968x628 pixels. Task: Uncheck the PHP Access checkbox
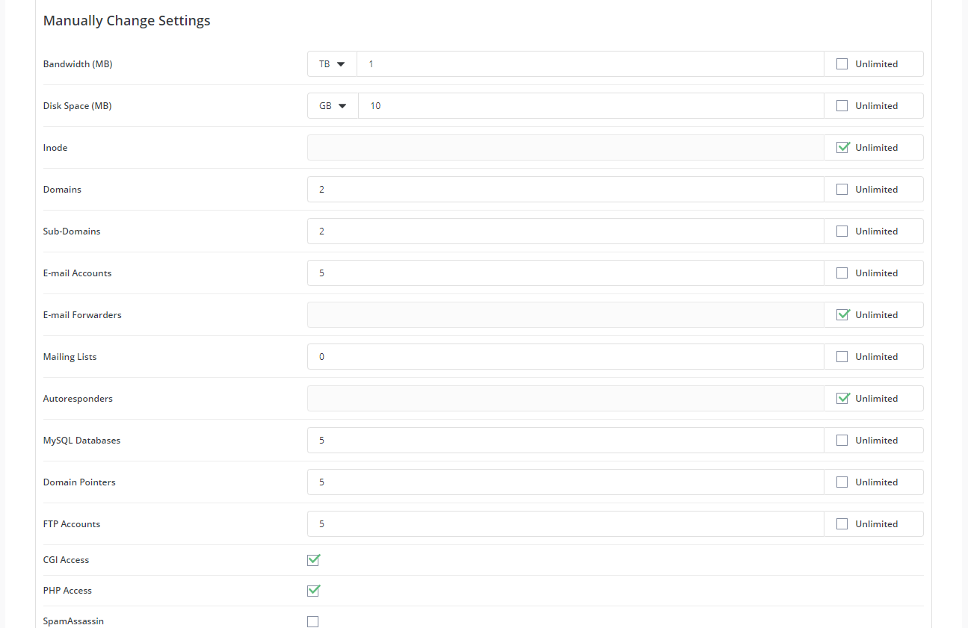(x=313, y=591)
